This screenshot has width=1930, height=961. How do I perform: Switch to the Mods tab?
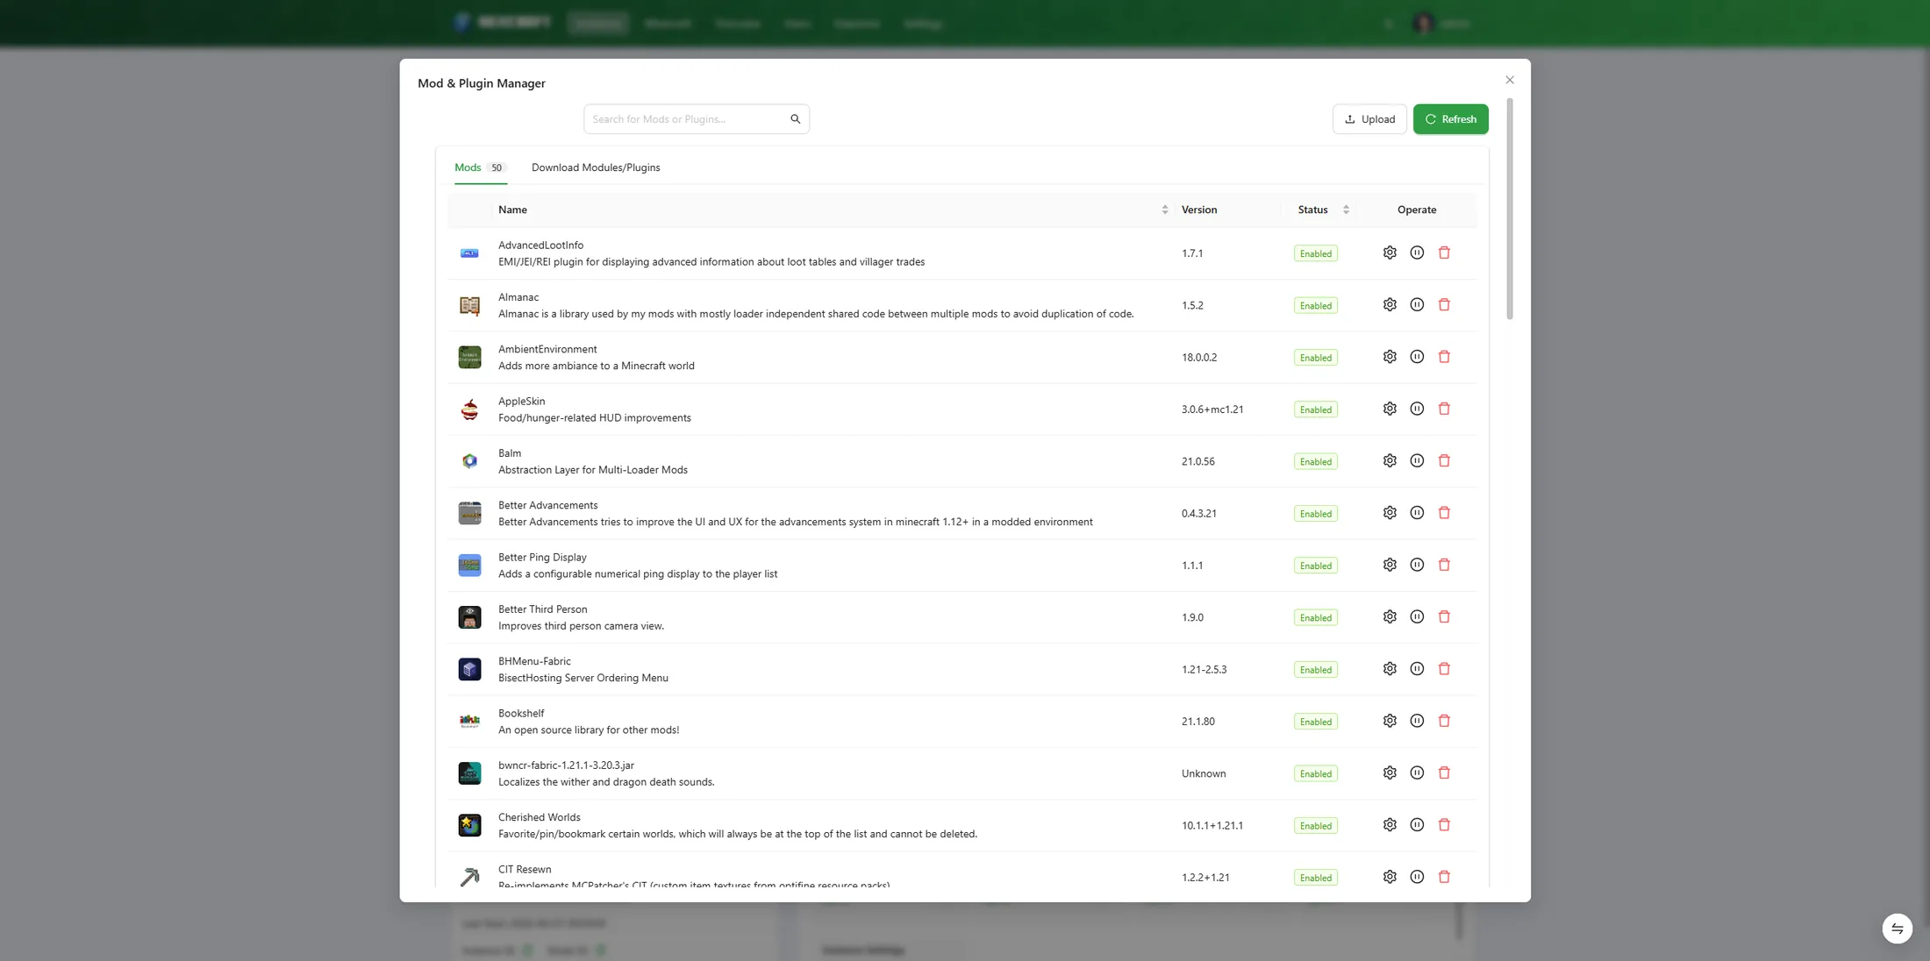[x=480, y=167]
